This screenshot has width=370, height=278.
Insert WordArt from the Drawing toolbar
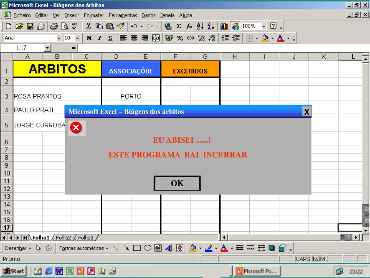169,248
